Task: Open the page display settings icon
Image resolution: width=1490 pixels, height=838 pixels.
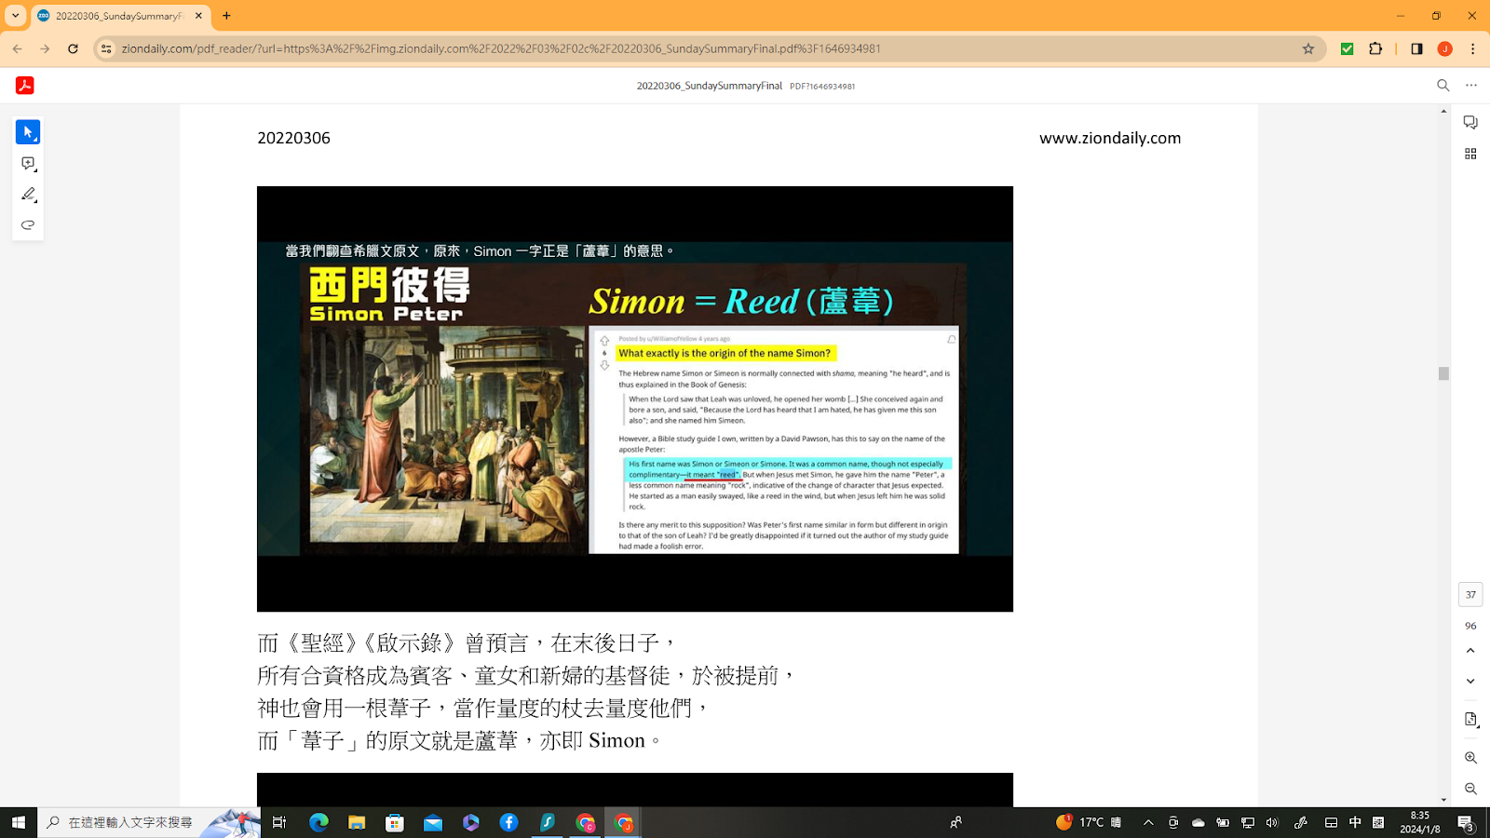Action: (1470, 720)
